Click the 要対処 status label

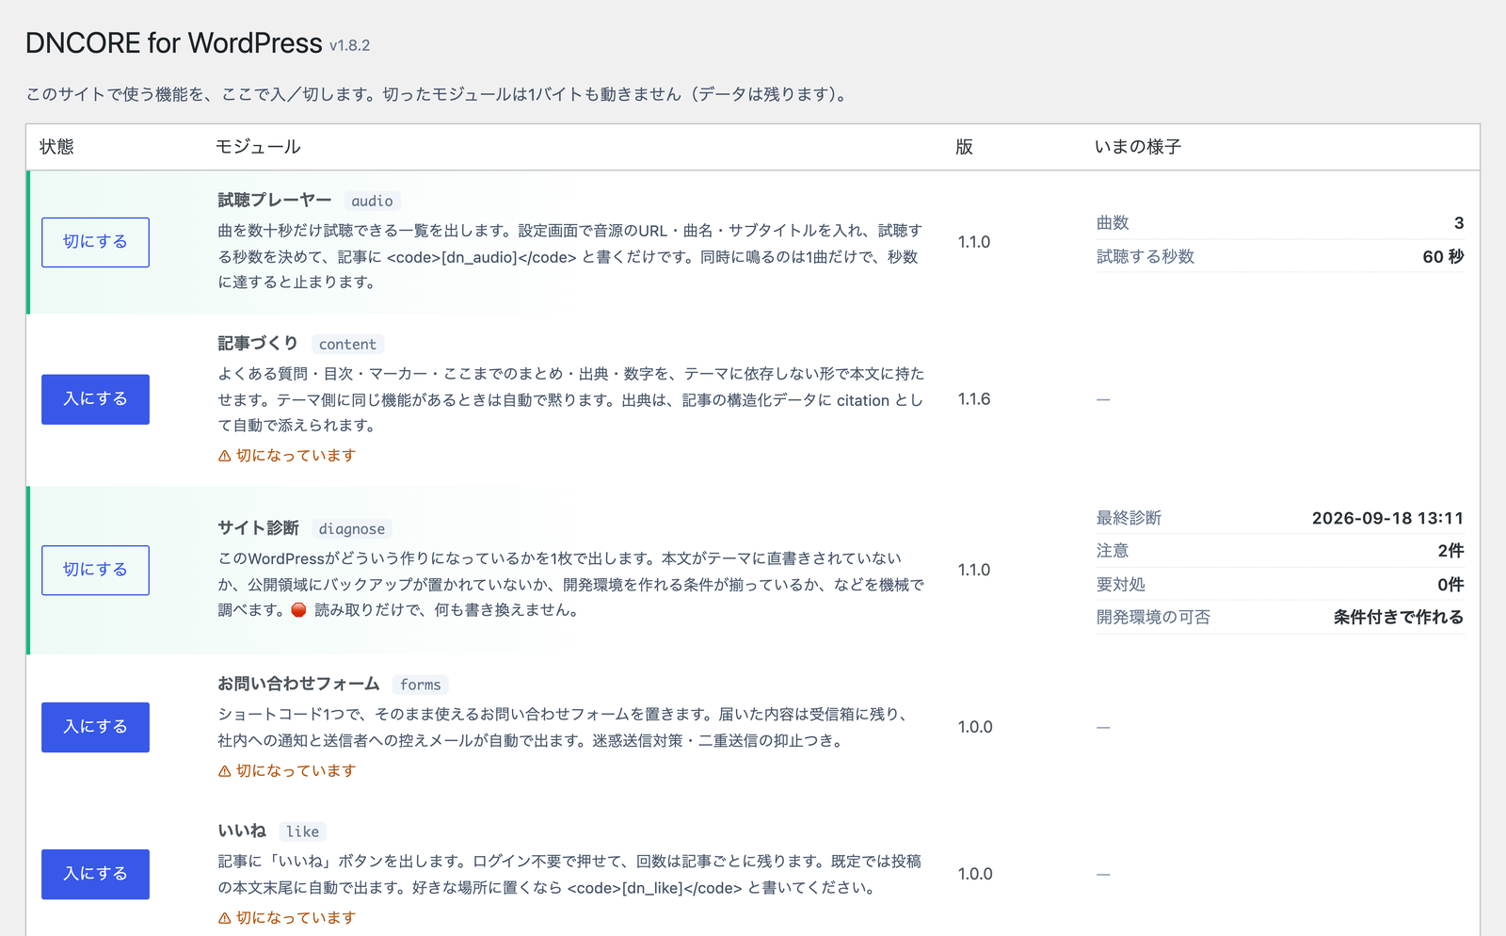(1121, 585)
